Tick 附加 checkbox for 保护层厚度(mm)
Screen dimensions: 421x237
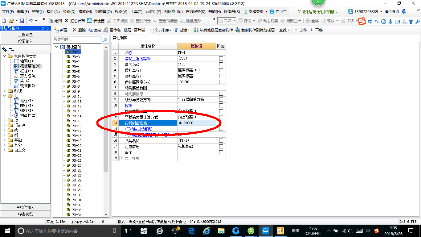[221, 82]
